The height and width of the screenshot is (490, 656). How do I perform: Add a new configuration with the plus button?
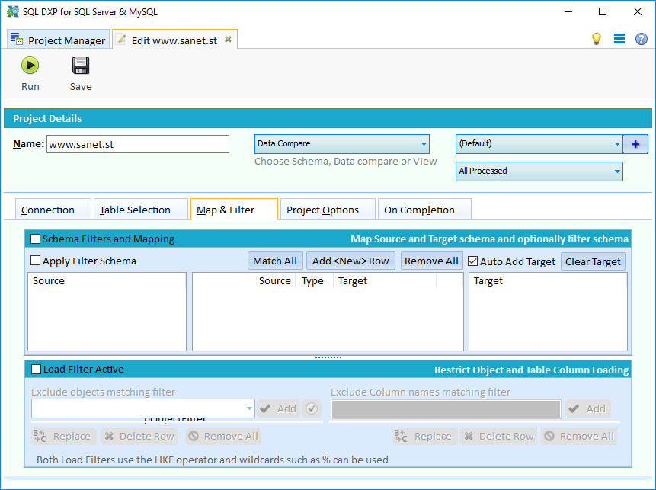(x=635, y=143)
